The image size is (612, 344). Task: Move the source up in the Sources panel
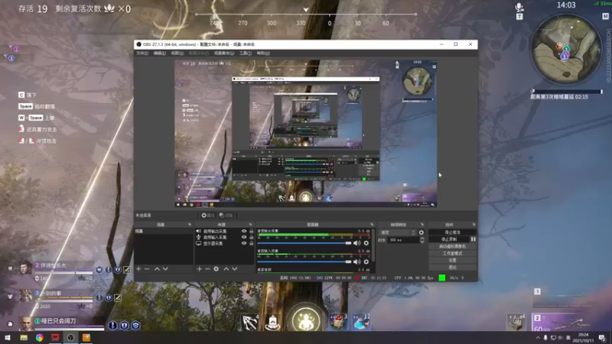(x=226, y=269)
